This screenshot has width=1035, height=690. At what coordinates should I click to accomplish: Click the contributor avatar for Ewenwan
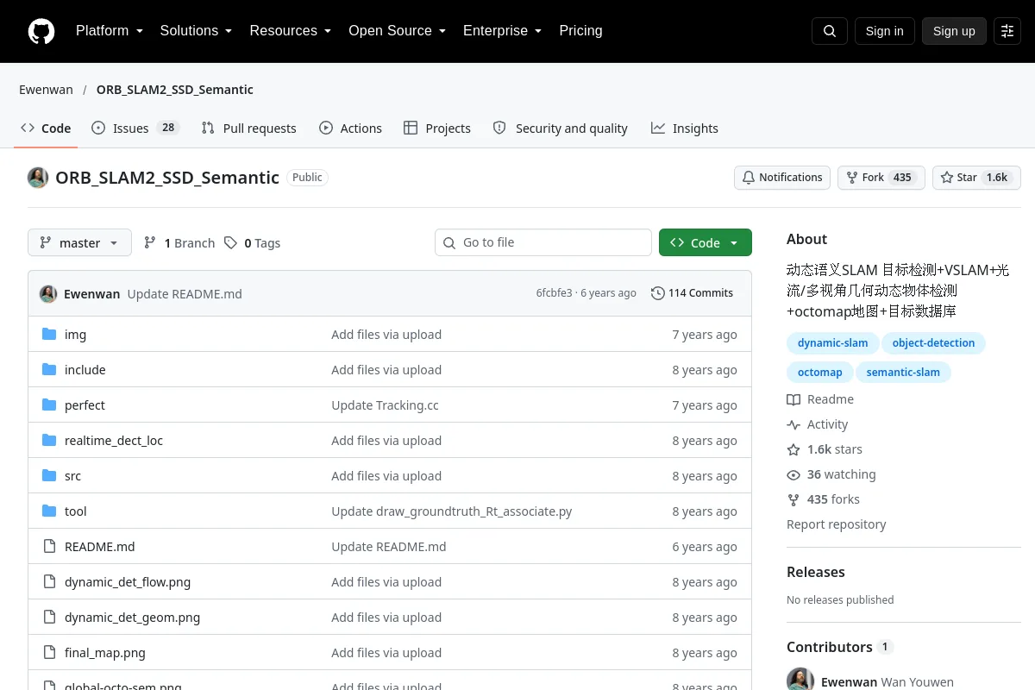pyautogui.click(x=800, y=680)
